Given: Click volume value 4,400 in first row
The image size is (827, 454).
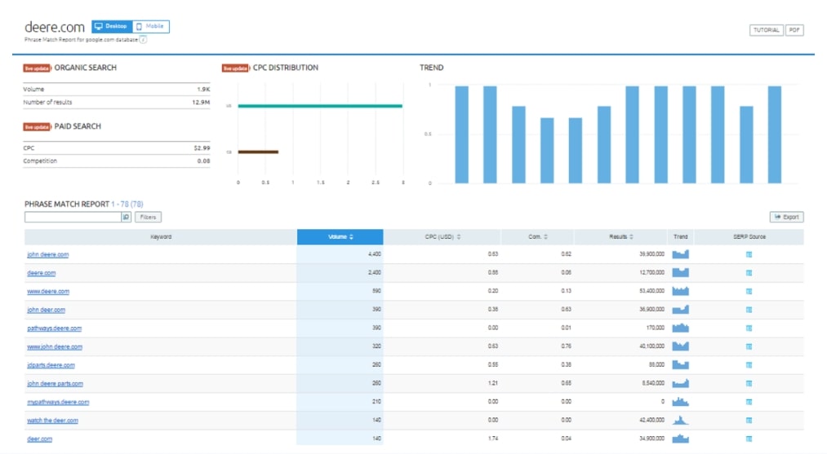Looking at the screenshot, I should click(x=375, y=254).
